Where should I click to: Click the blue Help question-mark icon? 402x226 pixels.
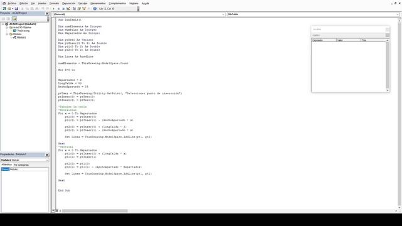[x=95, y=9]
